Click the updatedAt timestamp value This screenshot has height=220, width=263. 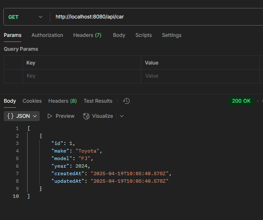point(130,181)
